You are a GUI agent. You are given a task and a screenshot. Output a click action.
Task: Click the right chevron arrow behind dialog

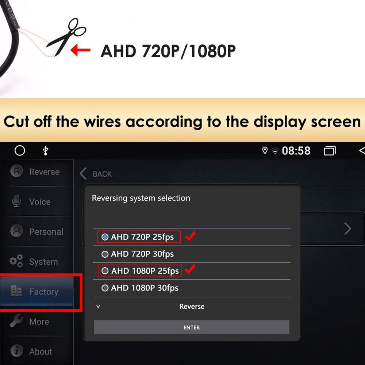coord(347,228)
